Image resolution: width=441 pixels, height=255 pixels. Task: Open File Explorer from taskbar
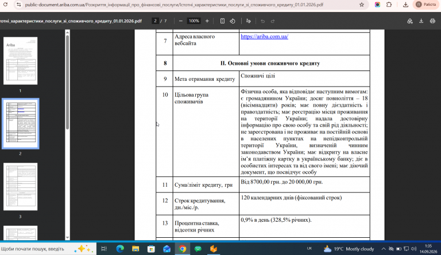click(136, 249)
